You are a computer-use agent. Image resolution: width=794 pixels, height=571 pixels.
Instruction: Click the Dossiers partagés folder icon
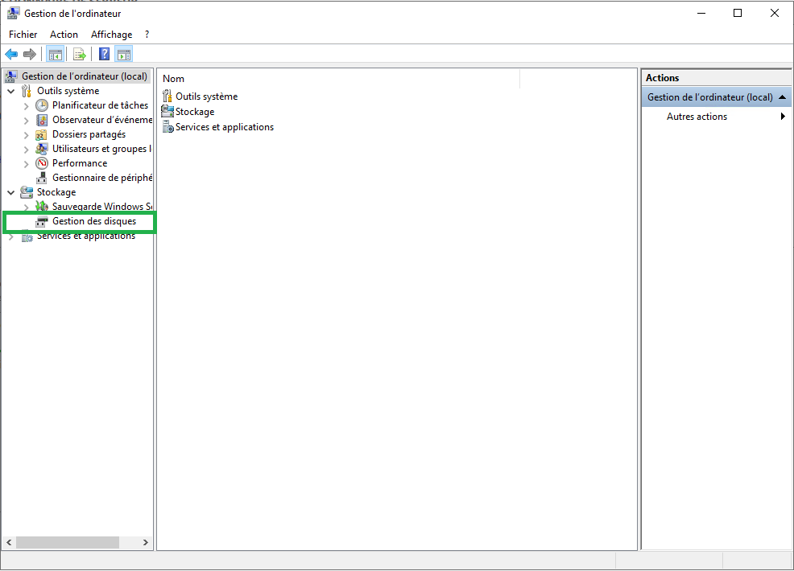42,134
